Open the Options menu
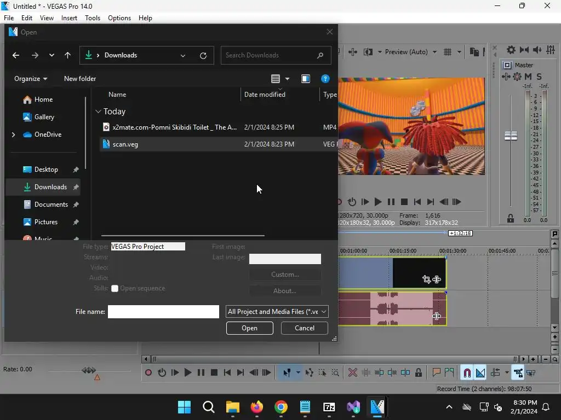 tap(119, 18)
